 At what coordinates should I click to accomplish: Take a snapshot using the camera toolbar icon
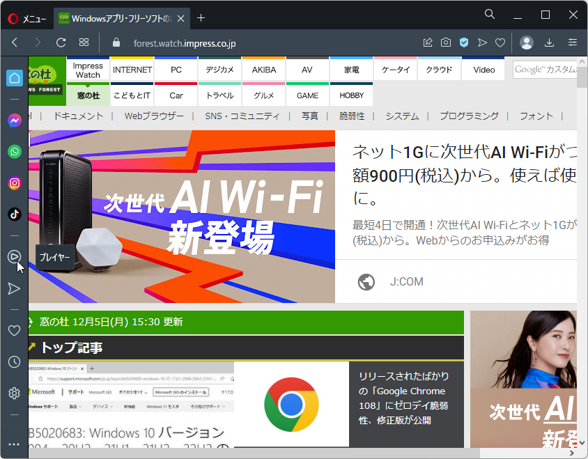[x=445, y=42]
